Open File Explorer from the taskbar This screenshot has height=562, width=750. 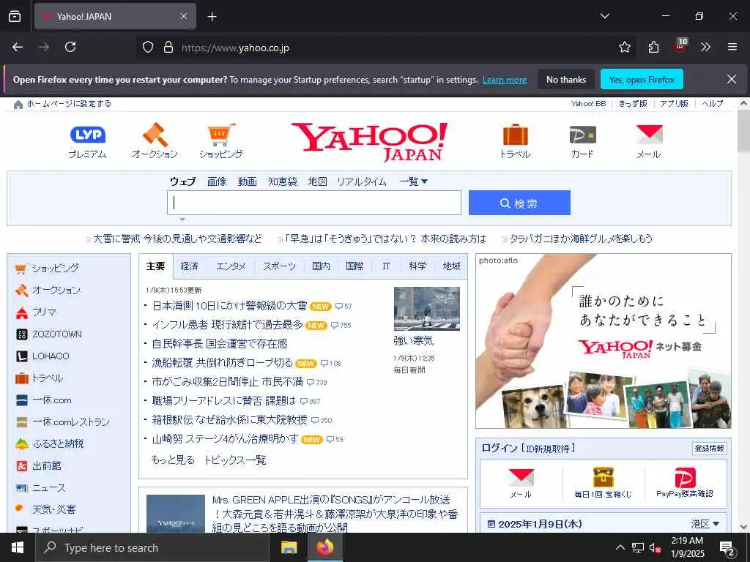point(289,547)
